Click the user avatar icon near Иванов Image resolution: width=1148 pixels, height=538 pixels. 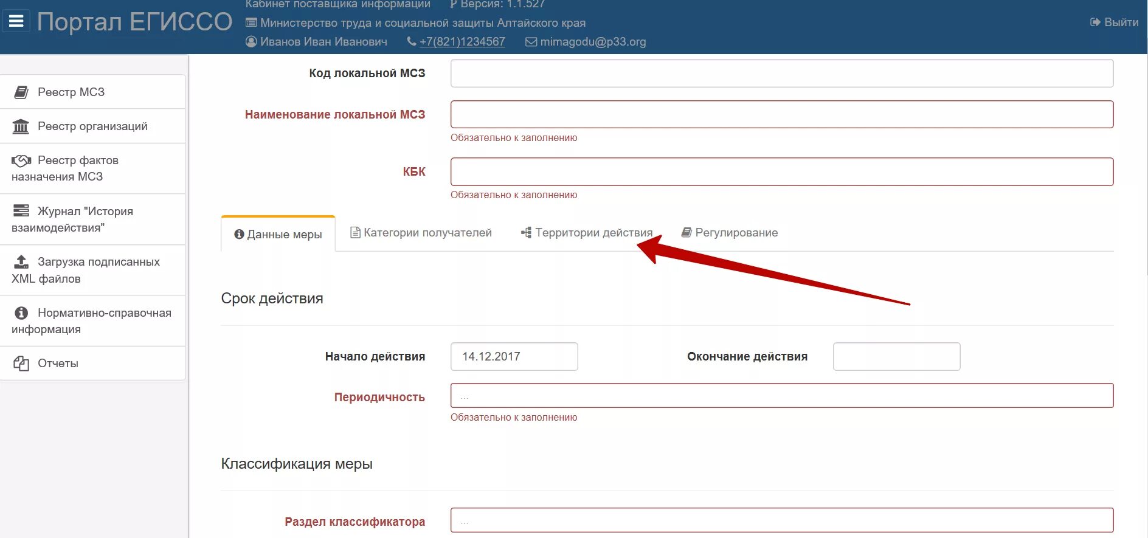tap(251, 41)
